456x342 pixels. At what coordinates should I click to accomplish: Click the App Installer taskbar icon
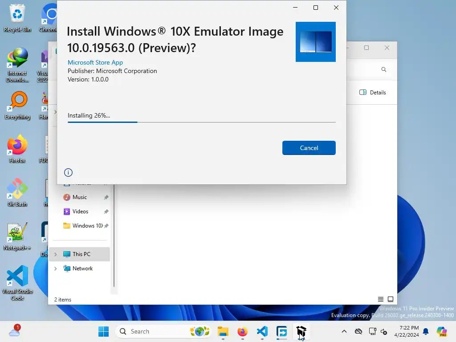pos(301,331)
